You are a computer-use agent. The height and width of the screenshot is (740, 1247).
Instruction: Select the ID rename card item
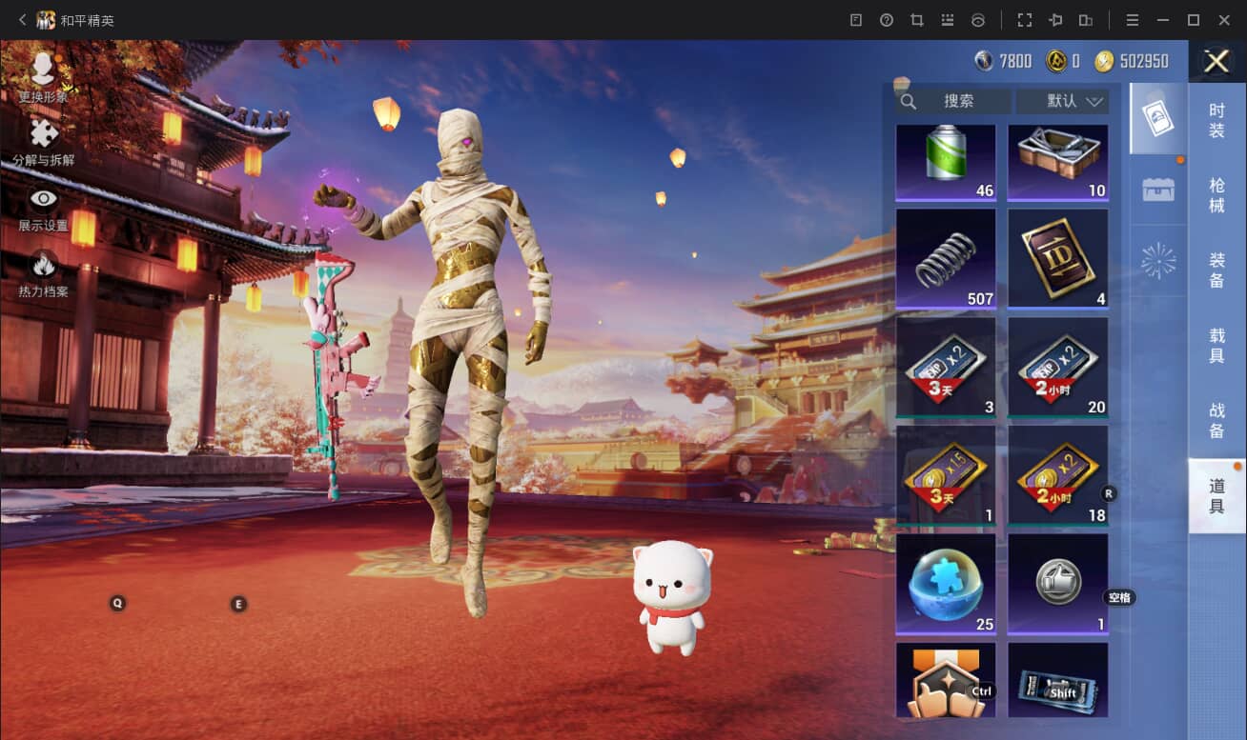click(1058, 259)
